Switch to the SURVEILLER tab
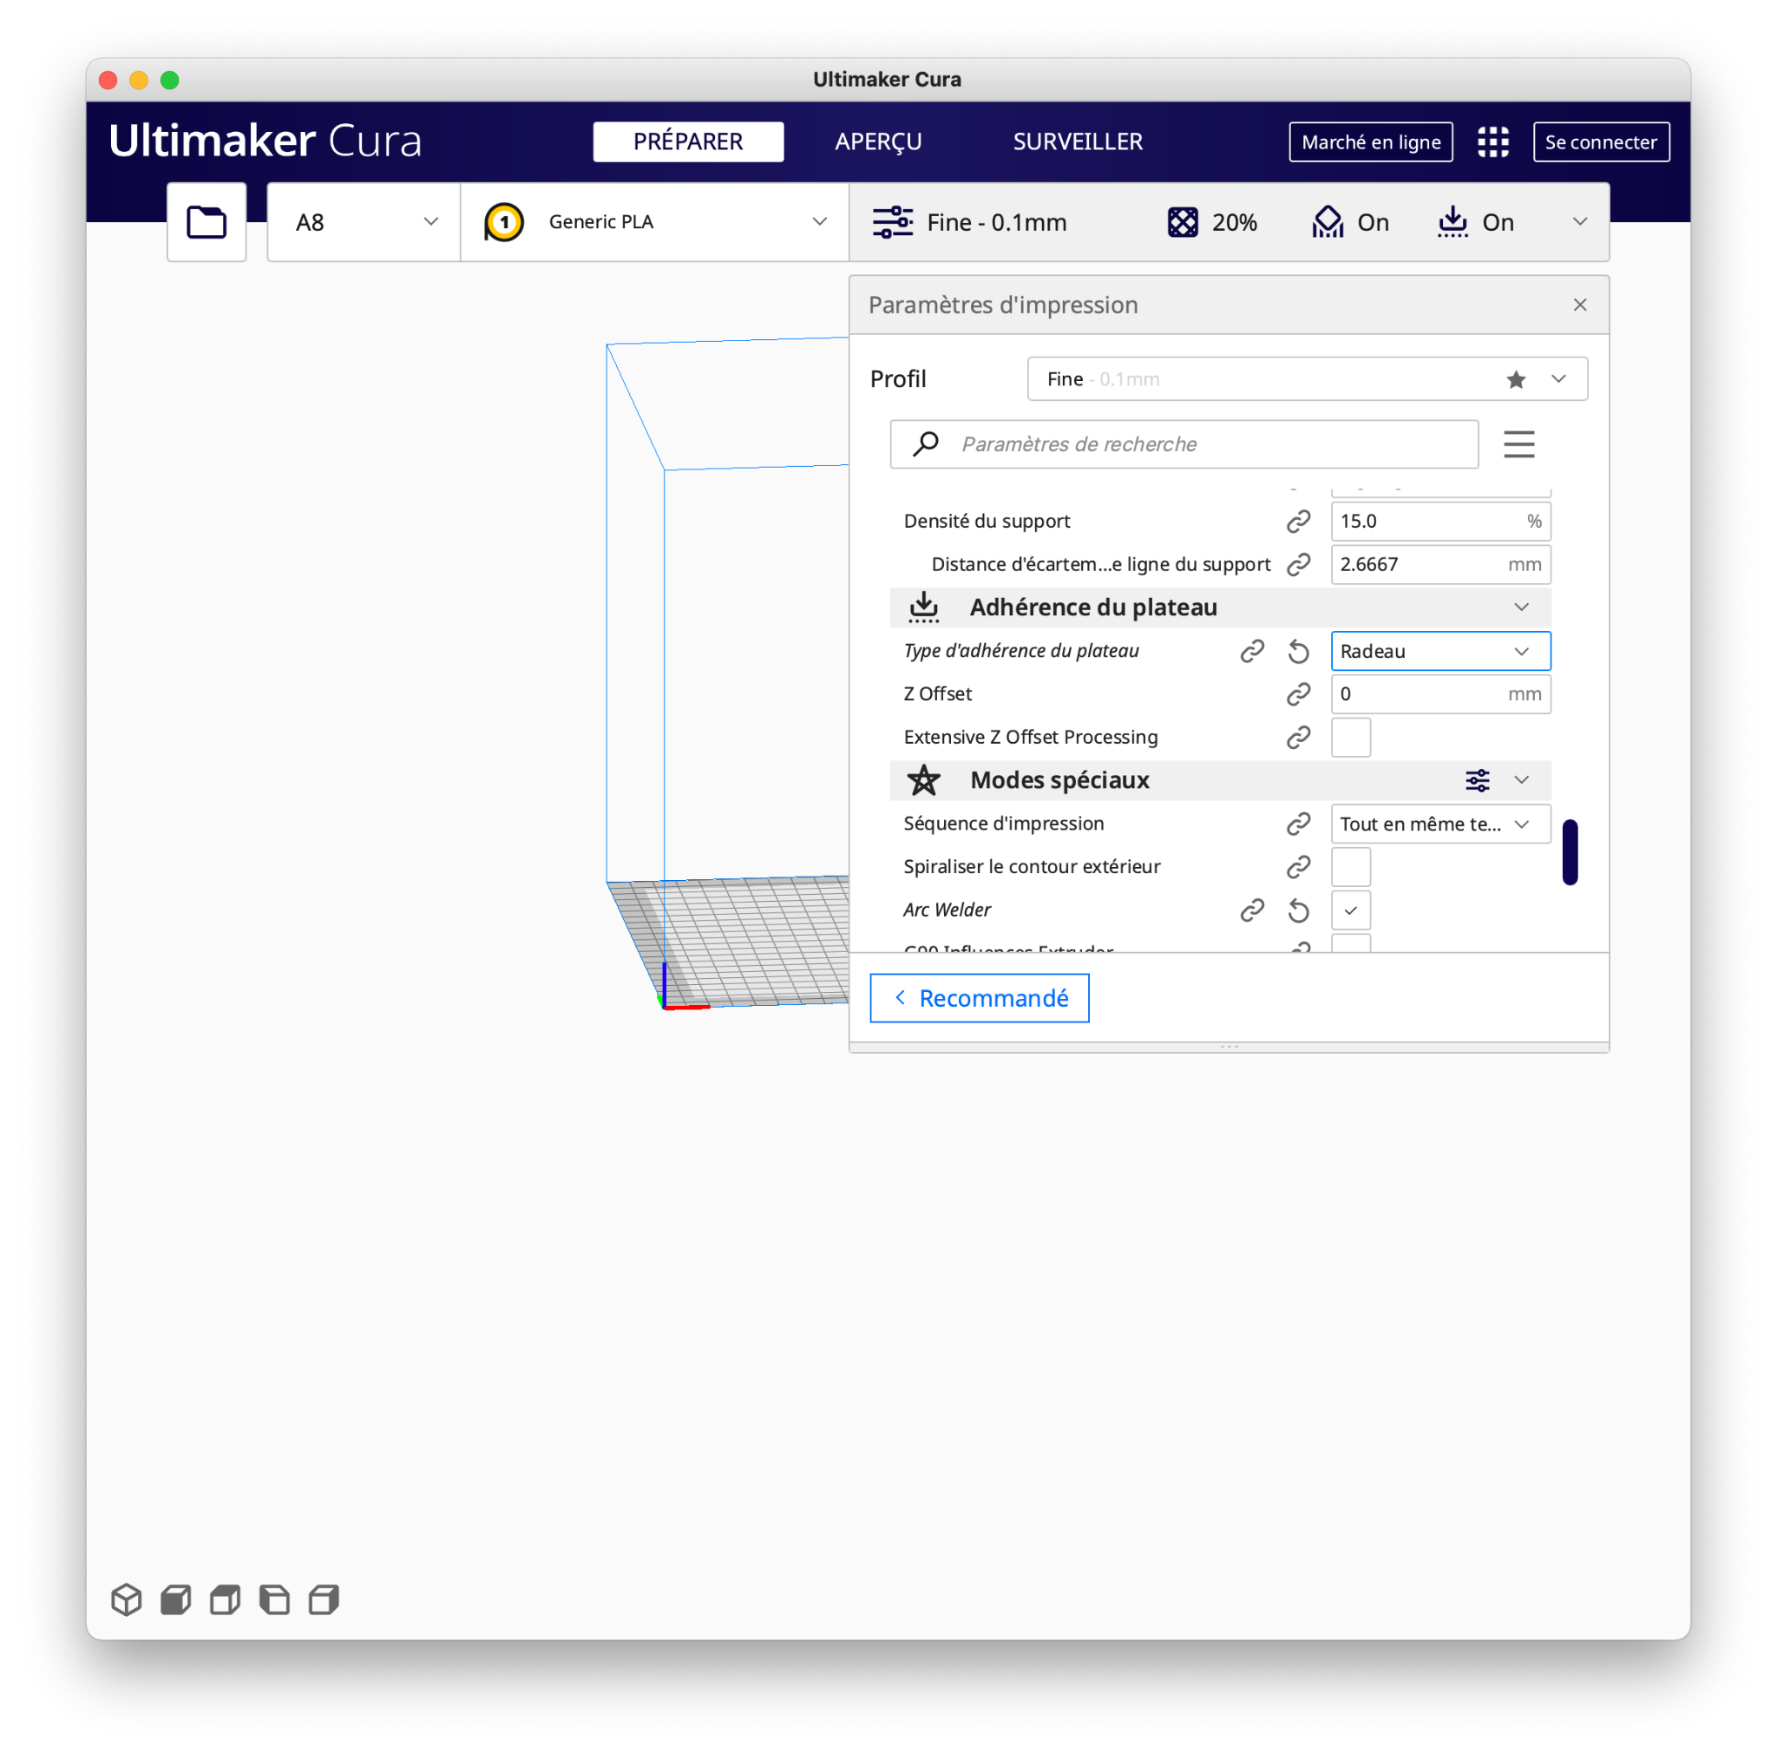Viewport: 1777px width, 1754px height. [1077, 141]
